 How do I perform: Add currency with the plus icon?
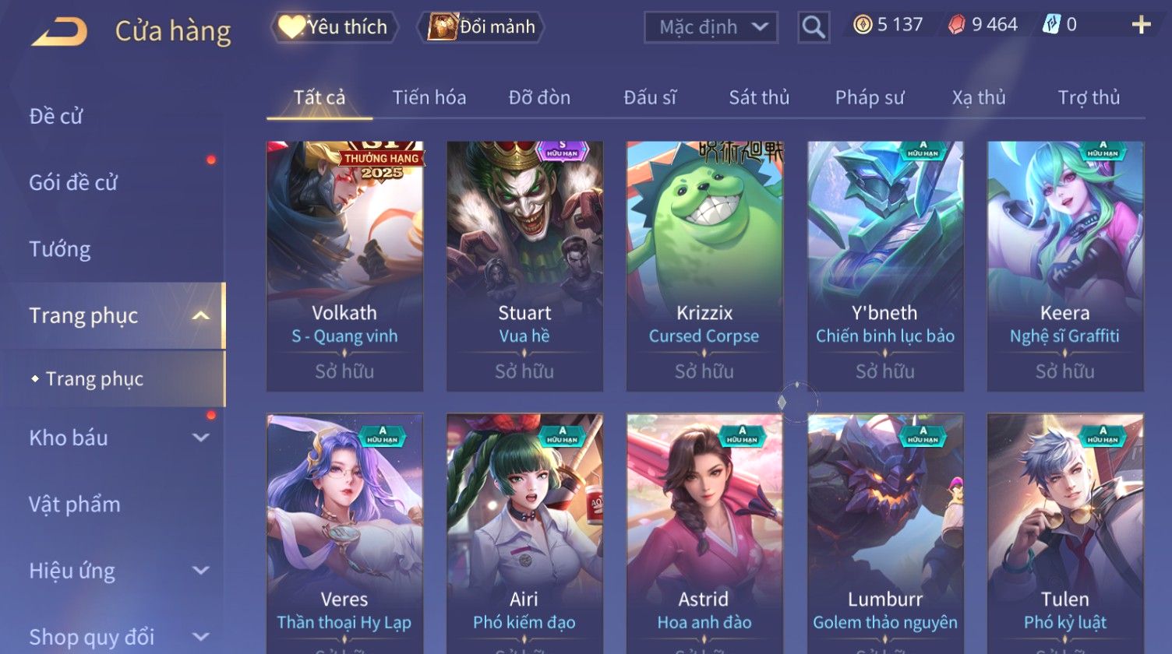(x=1141, y=25)
